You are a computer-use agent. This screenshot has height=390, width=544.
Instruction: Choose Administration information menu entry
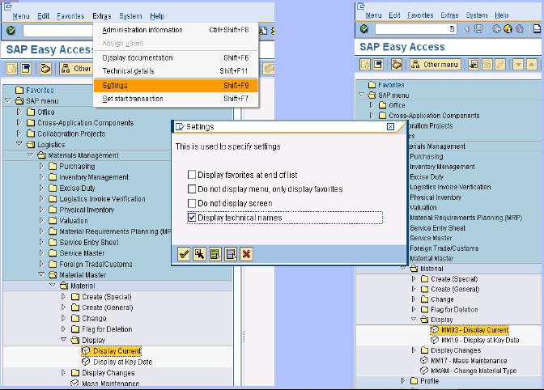click(176, 30)
